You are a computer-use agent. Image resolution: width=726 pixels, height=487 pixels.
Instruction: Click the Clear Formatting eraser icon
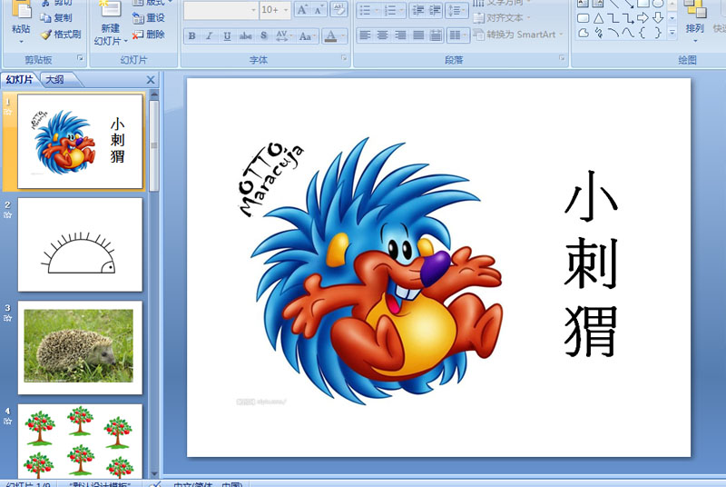[338, 9]
